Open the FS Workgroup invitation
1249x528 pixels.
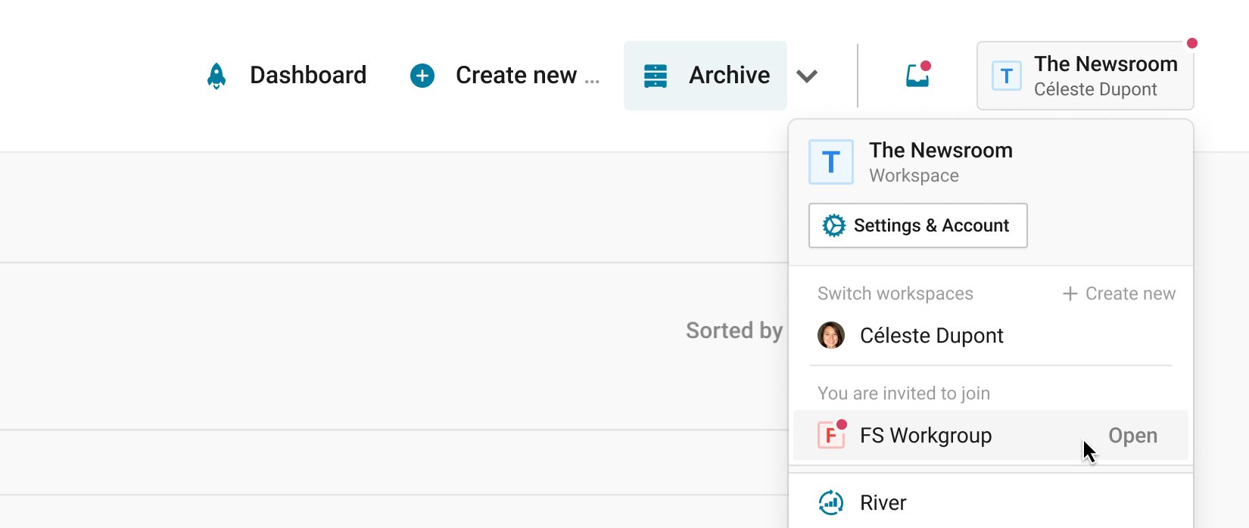tap(990, 435)
